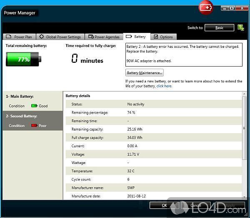Select the Battery tab
Image resolution: width=250 pixels, height=218 pixels.
click(137, 37)
